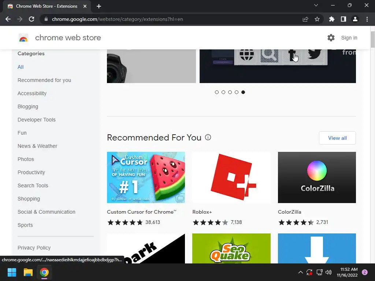Open the Extensions puzzle icon
The image size is (375, 281).
332,19
